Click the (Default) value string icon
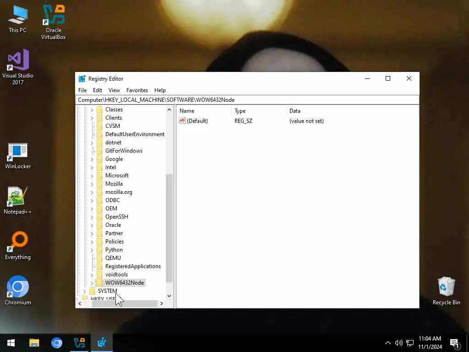Screen dimensions: 469x352 (x=182, y=121)
